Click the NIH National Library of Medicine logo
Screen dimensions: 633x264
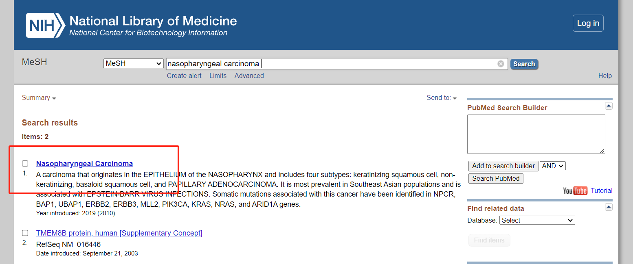point(130,25)
